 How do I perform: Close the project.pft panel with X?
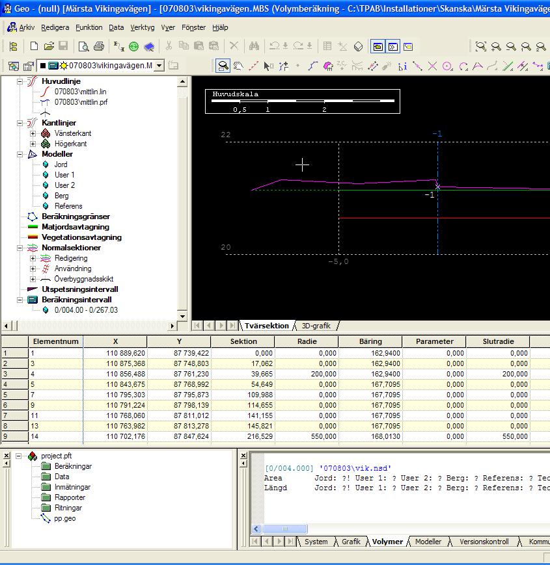pos(7,456)
